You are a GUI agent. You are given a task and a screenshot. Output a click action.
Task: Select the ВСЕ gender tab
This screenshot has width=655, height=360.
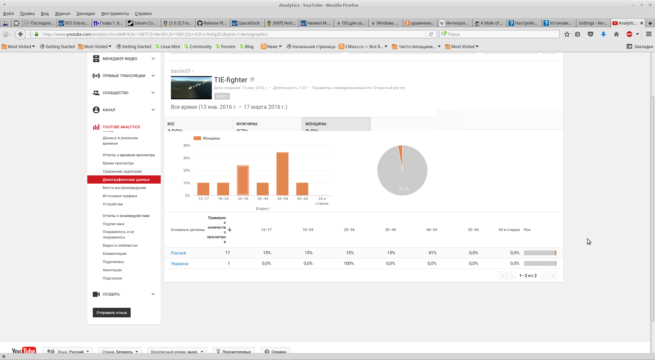[x=199, y=124]
